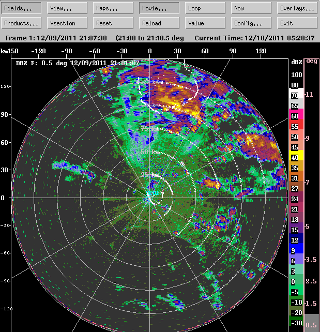Select the 0 dBZ green color swatch
This screenshot has width=320, height=332.
(x=296, y=279)
